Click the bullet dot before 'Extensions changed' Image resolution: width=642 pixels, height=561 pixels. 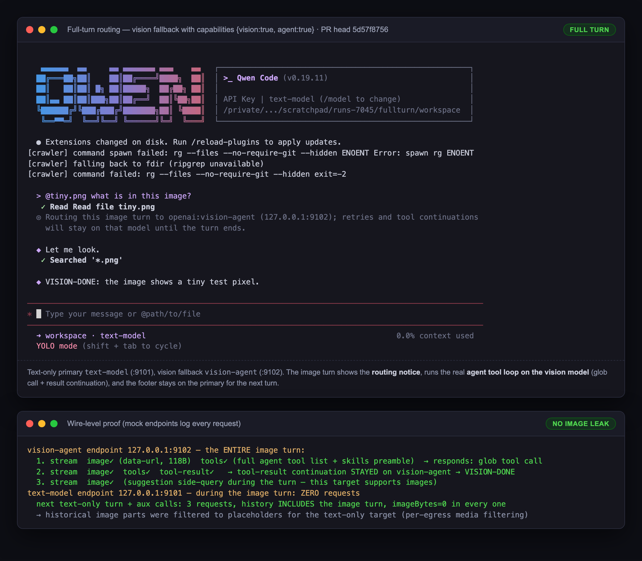tap(38, 143)
